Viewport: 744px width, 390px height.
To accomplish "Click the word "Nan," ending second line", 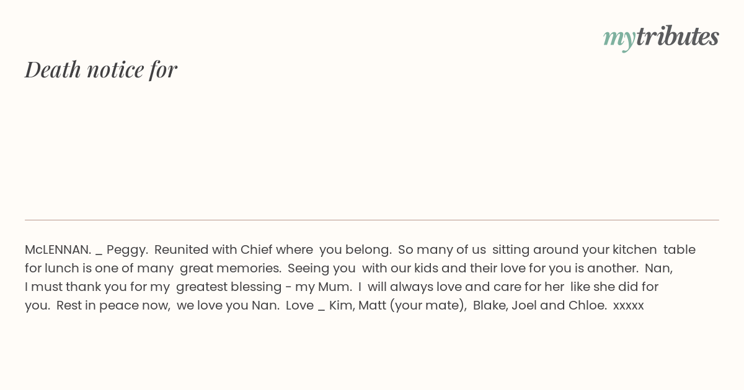I will coord(658,269).
